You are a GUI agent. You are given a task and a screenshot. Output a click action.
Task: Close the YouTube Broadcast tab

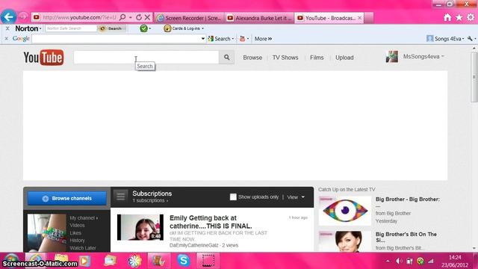[360, 18]
